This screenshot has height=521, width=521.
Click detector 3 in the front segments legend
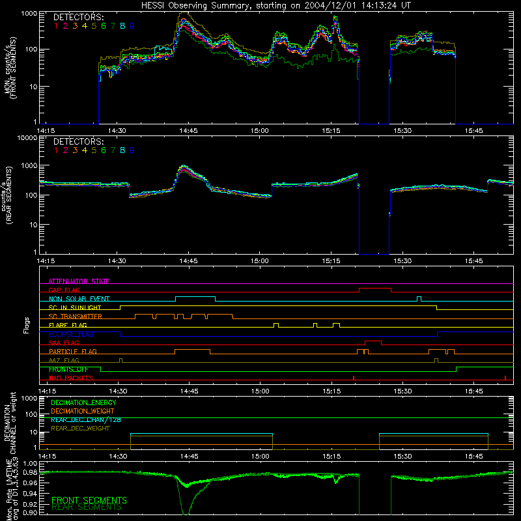[75, 26]
